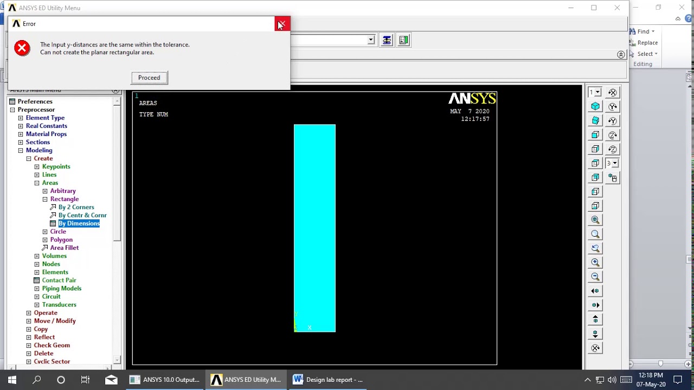
Task: Click the Preferences item in Main Menu
Action: click(x=35, y=101)
